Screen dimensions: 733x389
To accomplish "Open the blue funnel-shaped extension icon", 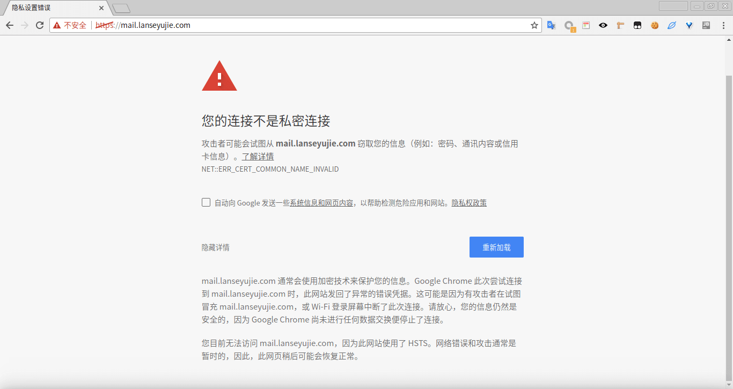I will pyautogui.click(x=689, y=25).
